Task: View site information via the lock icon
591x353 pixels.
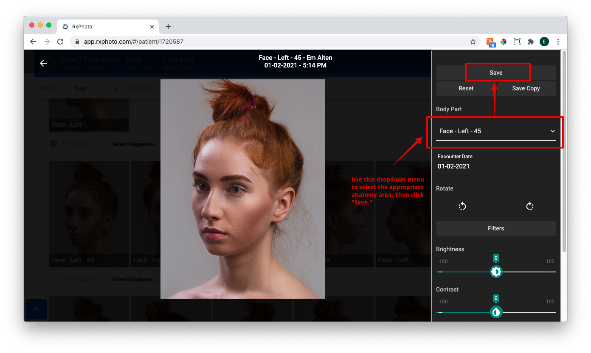Action: pos(77,42)
